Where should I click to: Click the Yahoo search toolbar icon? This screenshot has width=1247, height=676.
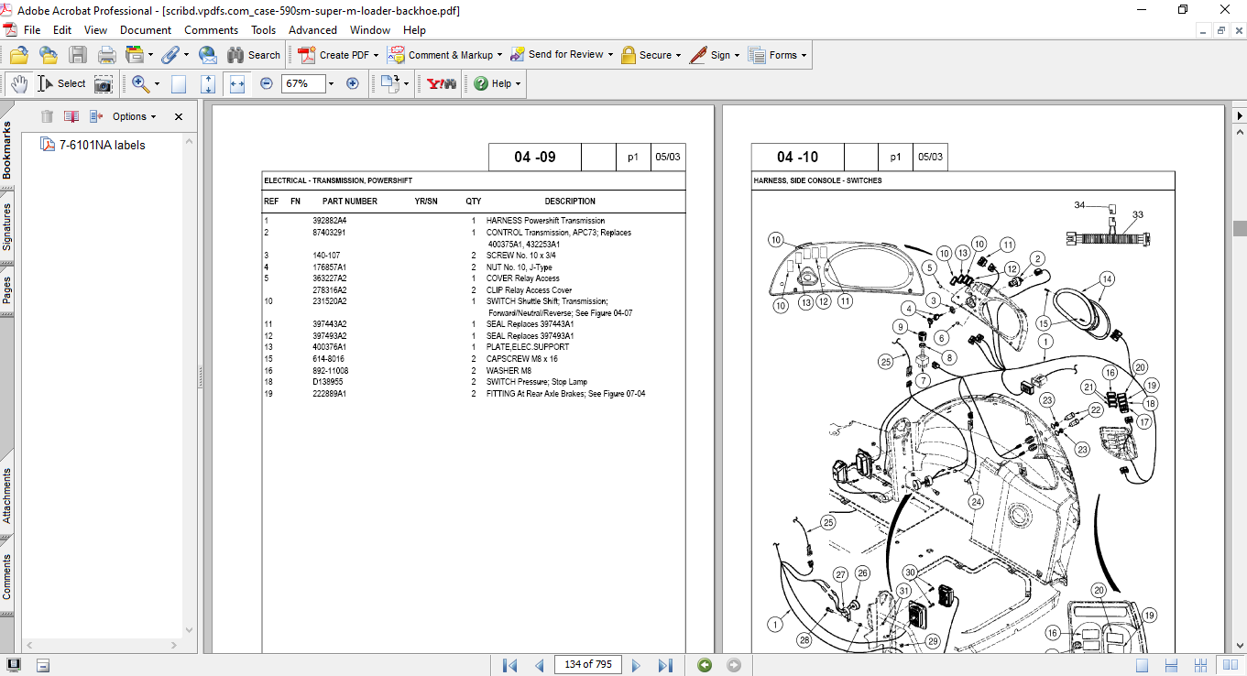point(442,83)
